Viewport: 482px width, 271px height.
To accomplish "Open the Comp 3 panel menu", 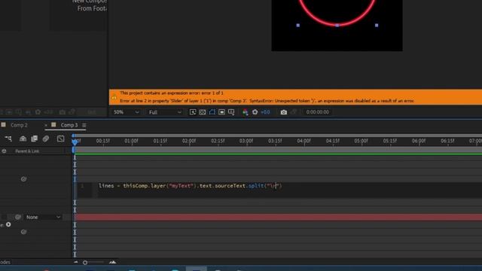I will pyautogui.click(x=84, y=126).
